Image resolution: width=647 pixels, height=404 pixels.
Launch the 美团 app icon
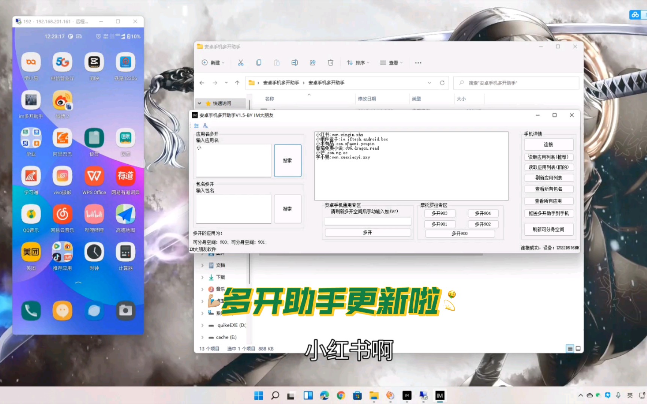coord(31,252)
